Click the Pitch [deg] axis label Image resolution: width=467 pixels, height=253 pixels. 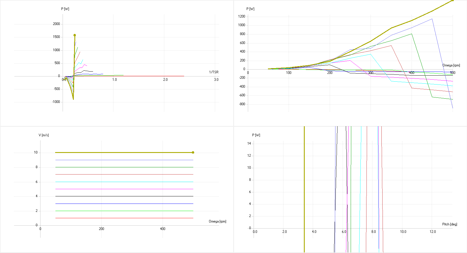pyautogui.click(x=449, y=224)
